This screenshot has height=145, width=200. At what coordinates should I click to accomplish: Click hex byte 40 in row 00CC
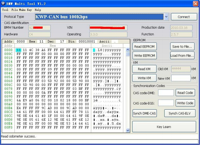click(x=43, y=116)
